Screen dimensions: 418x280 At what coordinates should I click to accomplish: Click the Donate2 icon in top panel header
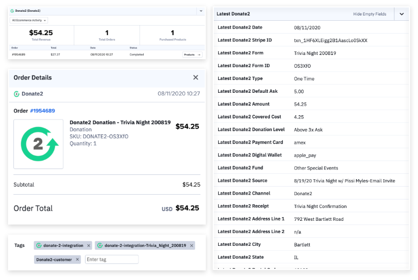(12, 11)
